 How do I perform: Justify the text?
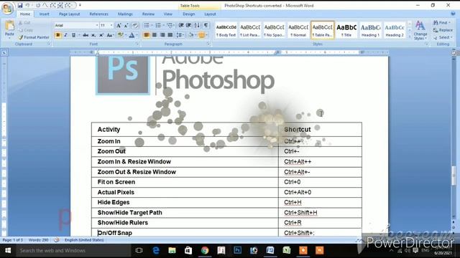[x=170, y=35]
